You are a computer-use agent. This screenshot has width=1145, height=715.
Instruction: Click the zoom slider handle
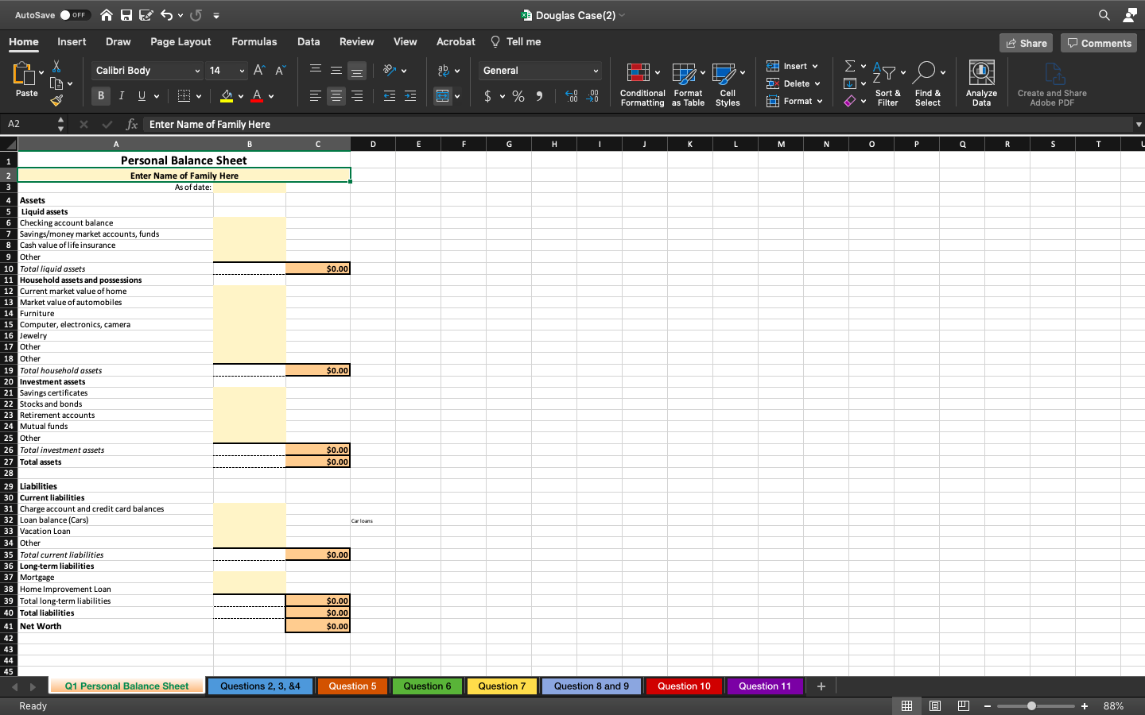coord(1031,705)
